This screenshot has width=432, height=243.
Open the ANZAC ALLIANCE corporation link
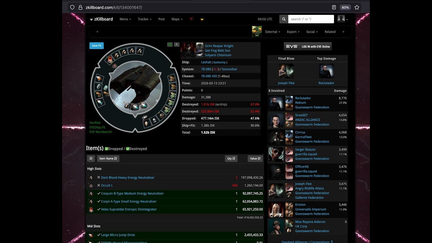point(307,120)
